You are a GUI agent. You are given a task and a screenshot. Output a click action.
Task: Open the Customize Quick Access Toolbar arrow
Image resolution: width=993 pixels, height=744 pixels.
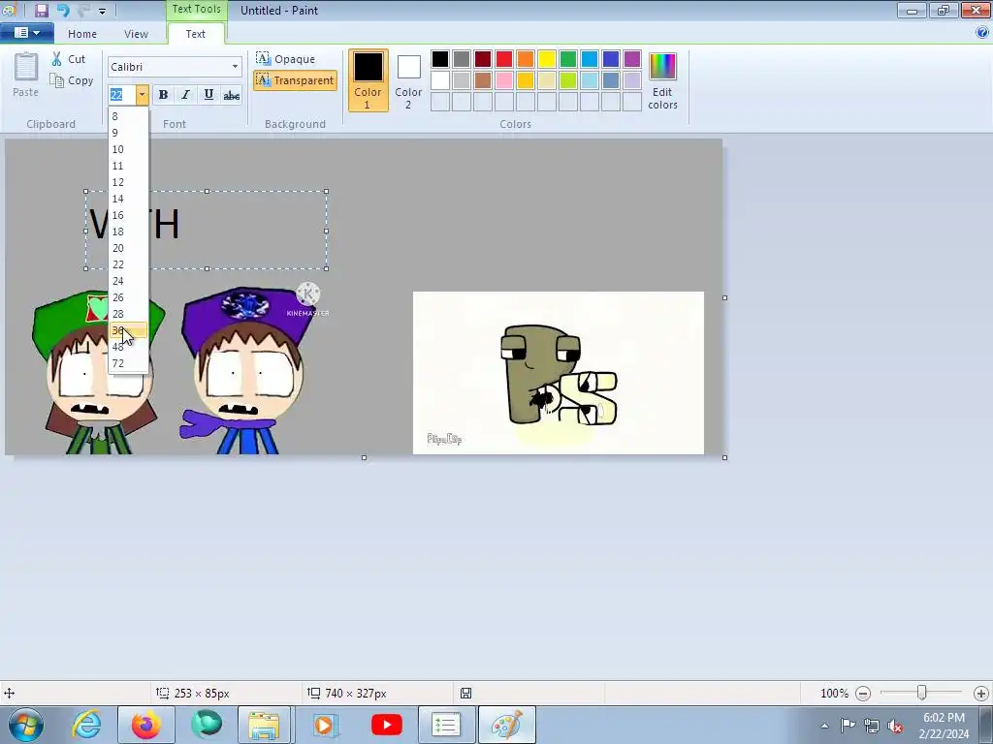102,11
